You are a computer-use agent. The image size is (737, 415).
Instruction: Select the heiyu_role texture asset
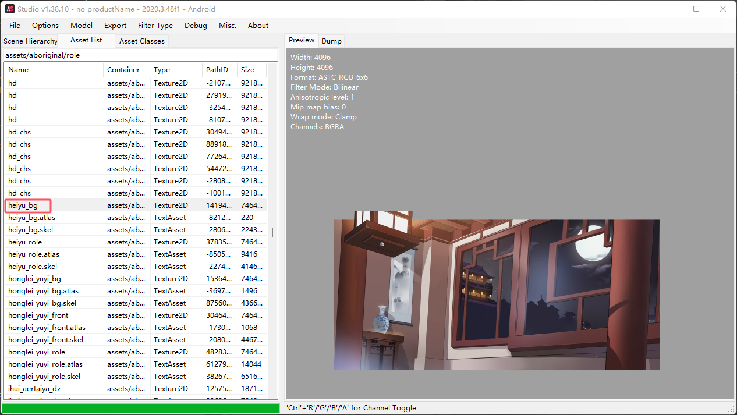tap(136, 242)
